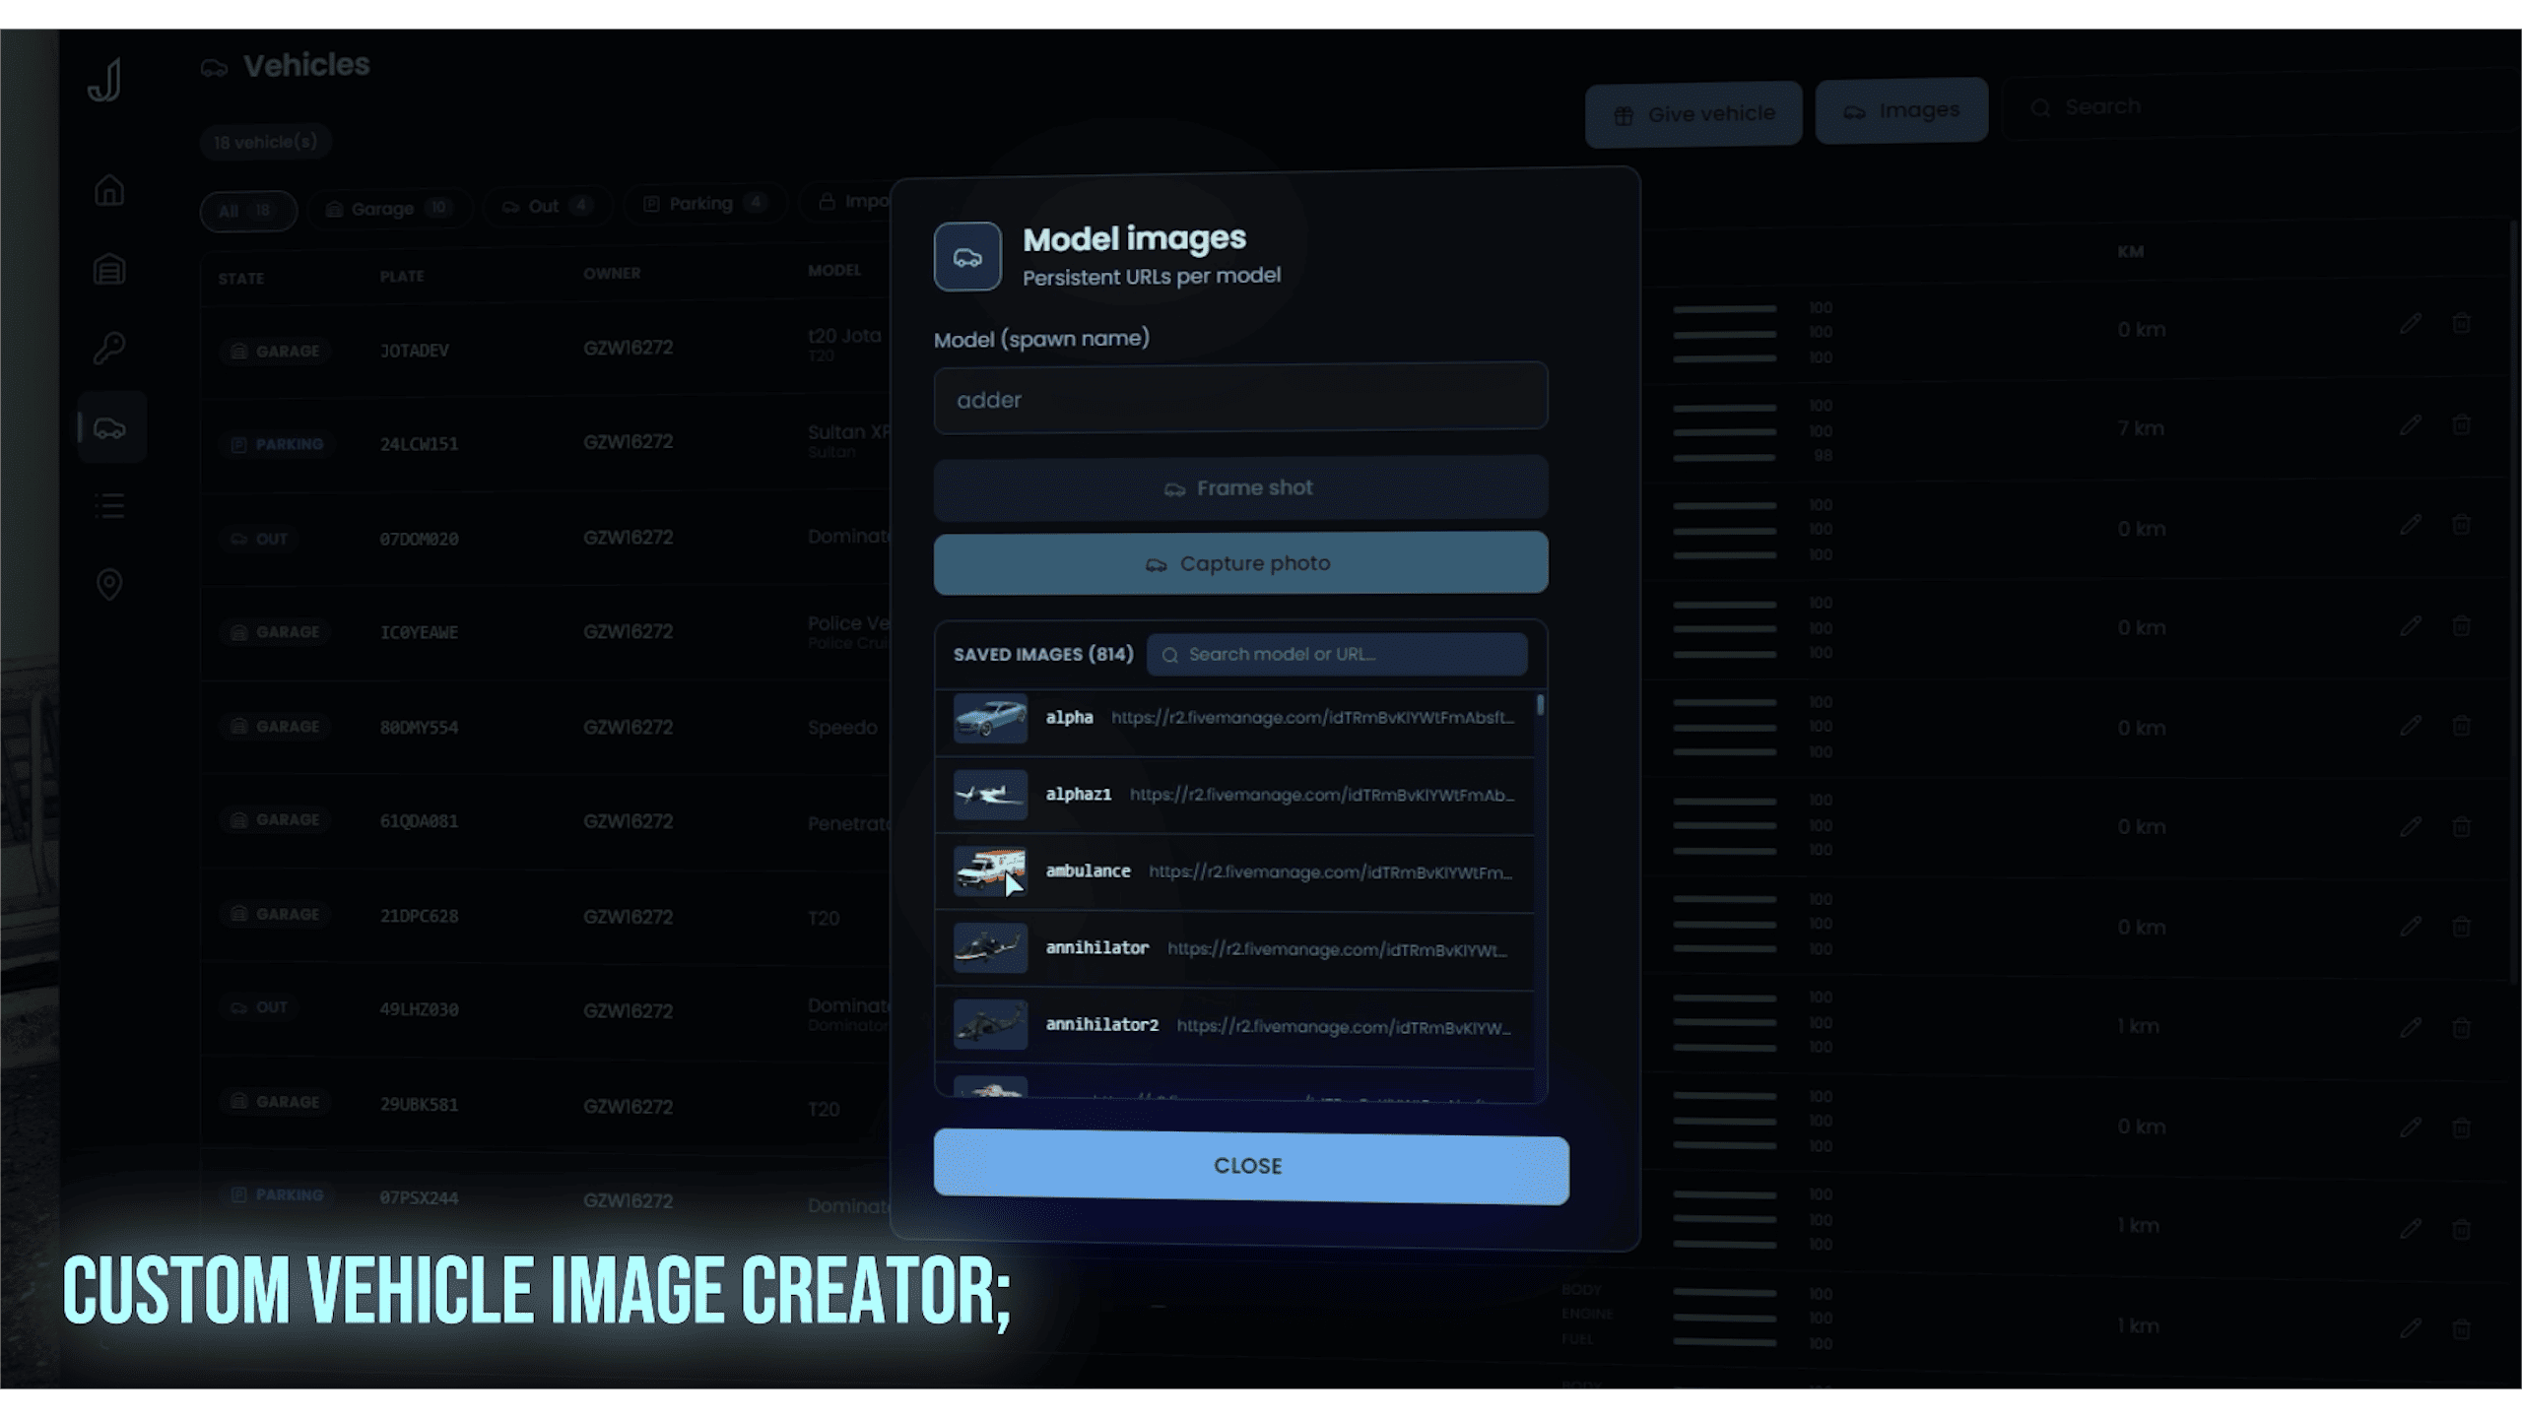The image size is (2522, 1418).
Task: Click the PARKING state badge for 24LCW151
Action: 276,445
